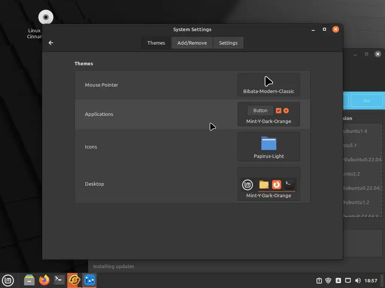385x288 pixels.
Task: Click the Installing updates status text
Action: point(114,267)
